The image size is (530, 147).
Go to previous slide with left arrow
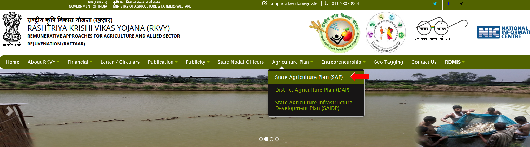pyautogui.click(x=10, y=112)
